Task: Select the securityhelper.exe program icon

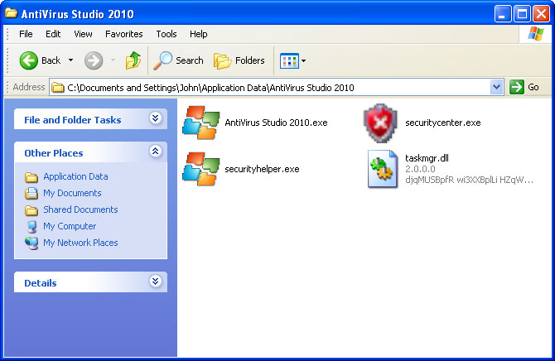Action: coord(201,169)
